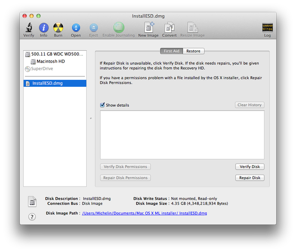This screenshot has width=296, height=252.
Task: Click the disk image icon beside Disk Description
Action: [x=32, y=202]
